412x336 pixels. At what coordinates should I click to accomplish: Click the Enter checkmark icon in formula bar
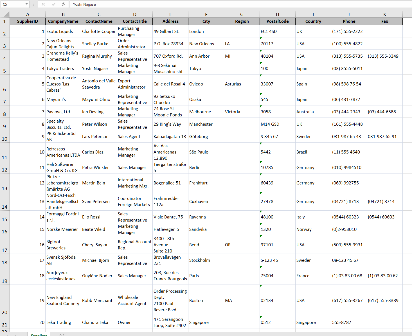pos(53,4)
